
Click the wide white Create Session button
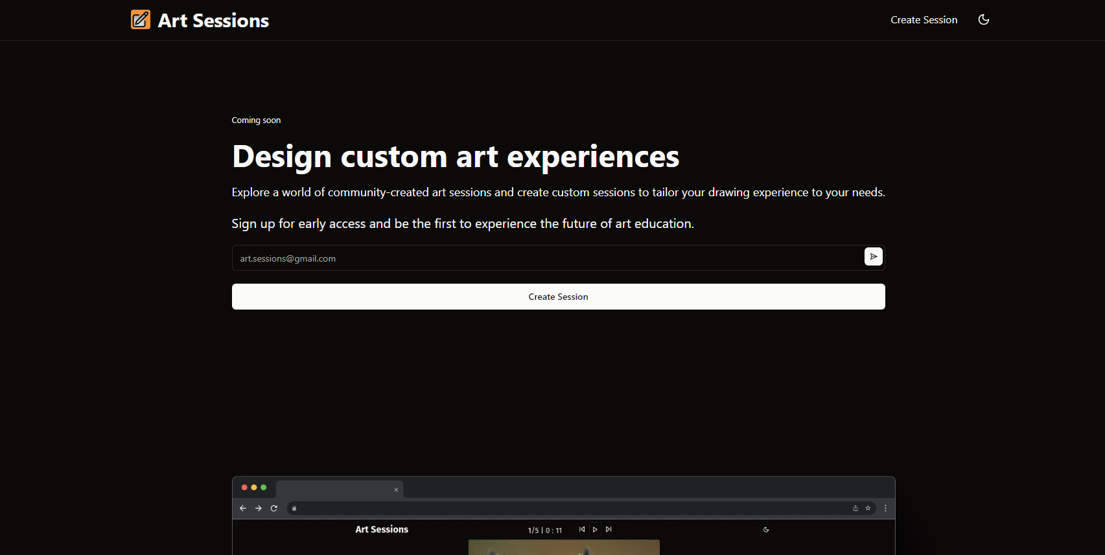point(558,297)
